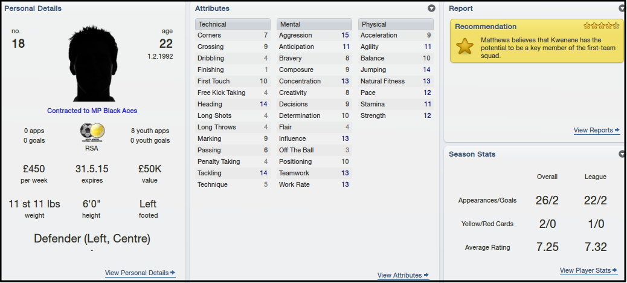
Task: Select the Technical attributes column header
Action: [233, 24]
